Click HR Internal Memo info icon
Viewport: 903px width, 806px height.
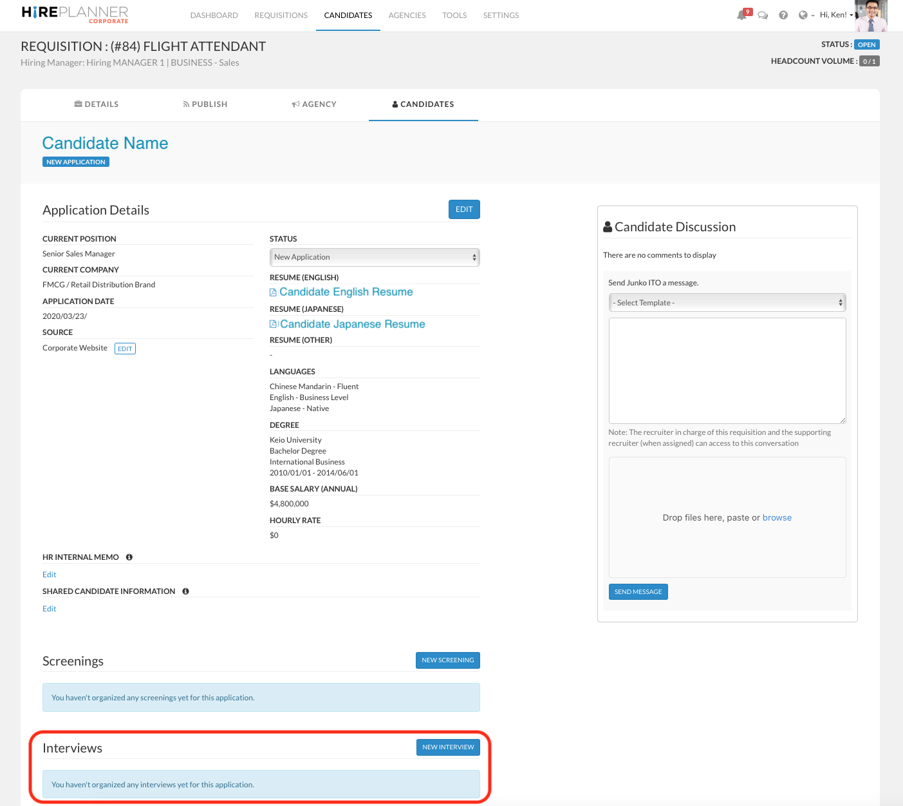click(129, 557)
